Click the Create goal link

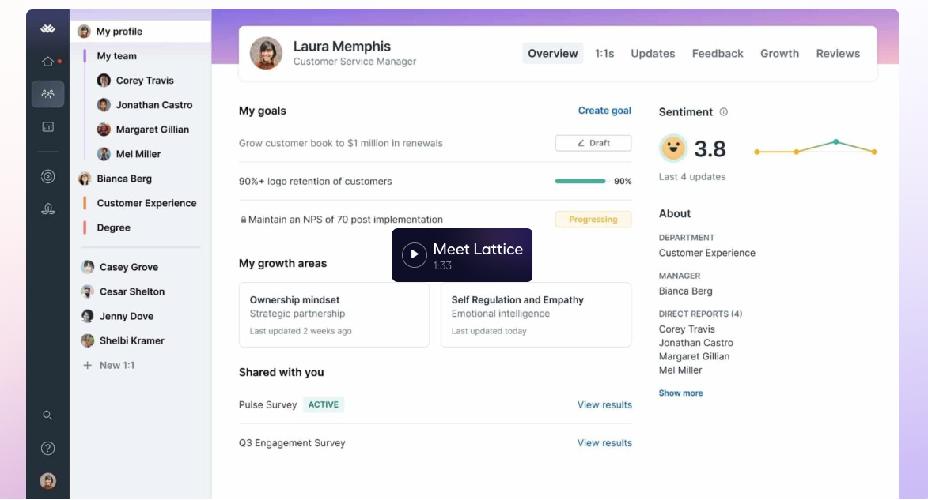click(x=604, y=110)
